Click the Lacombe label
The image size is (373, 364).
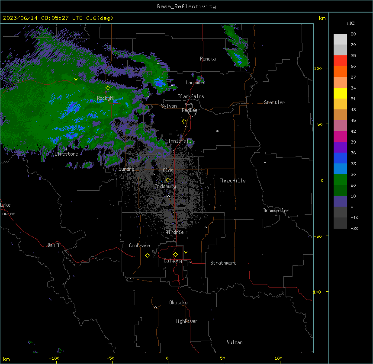pyautogui.click(x=195, y=83)
